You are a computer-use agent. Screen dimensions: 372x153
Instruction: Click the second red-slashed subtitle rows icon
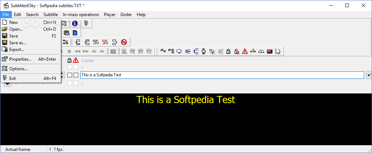[105, 42]
